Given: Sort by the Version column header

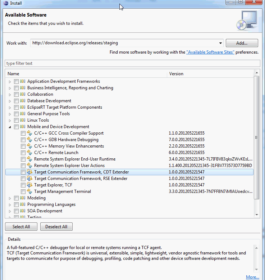Looking at the screenshot, I should coord(210,74).
